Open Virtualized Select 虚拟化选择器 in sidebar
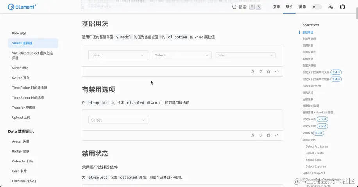Viewport: 358px width, 187px height. (33, 55)
